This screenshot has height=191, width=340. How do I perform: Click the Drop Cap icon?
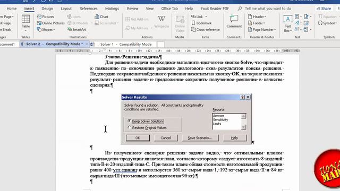(297, 29)
